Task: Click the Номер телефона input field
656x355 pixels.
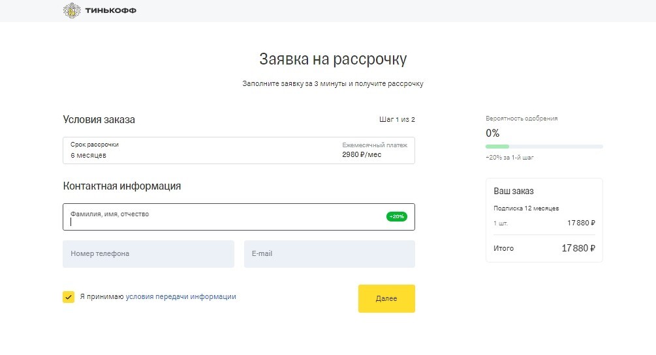Action: (x=149, y=254)
